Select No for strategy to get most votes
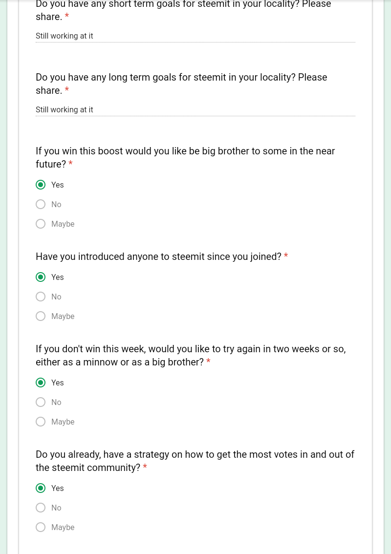 pos(41,508)
